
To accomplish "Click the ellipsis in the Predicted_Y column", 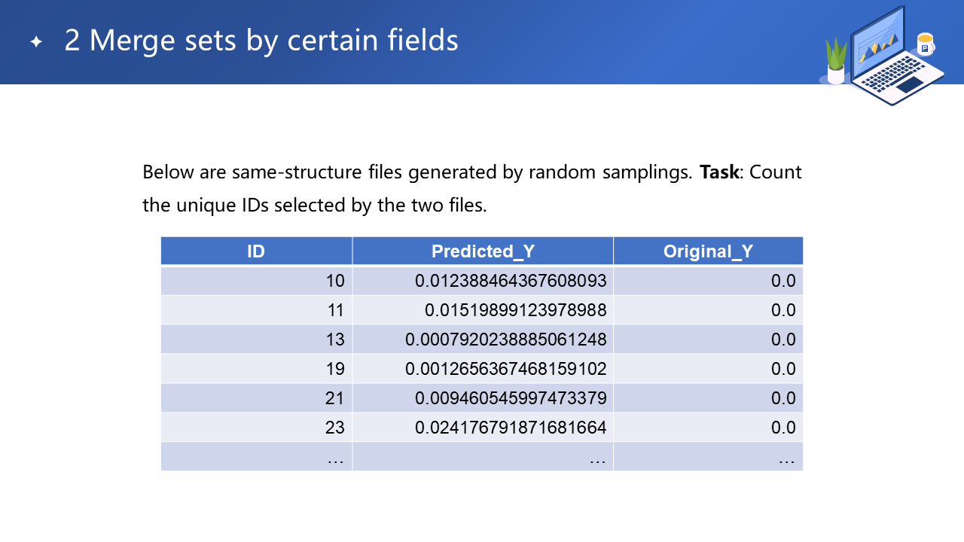I will click(597, 457).
